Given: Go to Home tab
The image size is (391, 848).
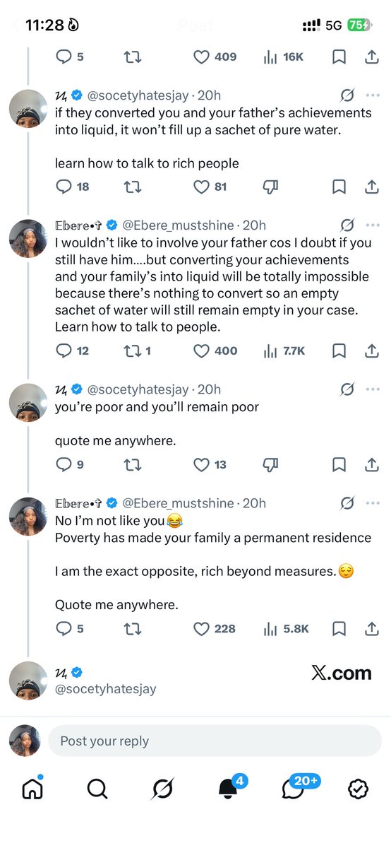Looking at the screenshot, I should tap(32, 788).
